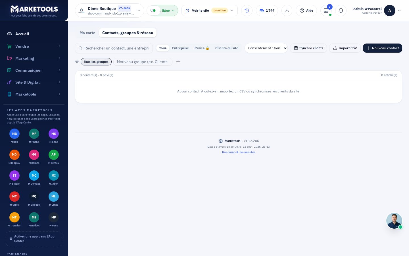409x256 pixels.
Task: Click Synchro clients button
Action: pos(308,48)
